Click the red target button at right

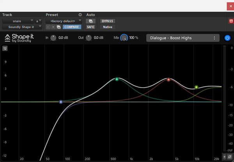click(231, 21)
